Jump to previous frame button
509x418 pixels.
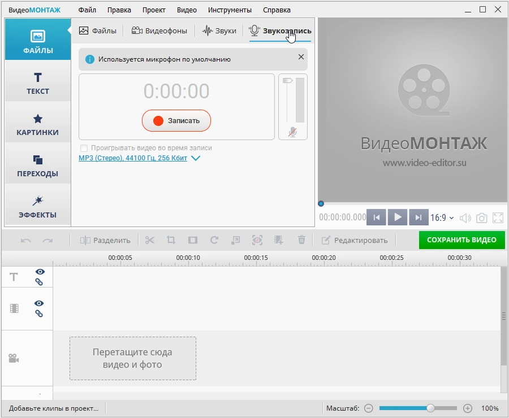point(377,217)
